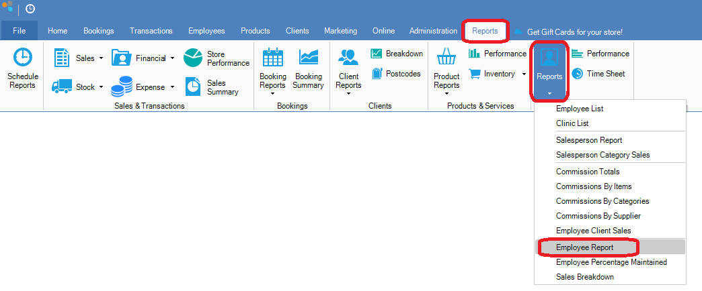Viewport: 702px width, 291px height.
Task: Click the Postcodes report icon
Action: [x=377, y=74]
